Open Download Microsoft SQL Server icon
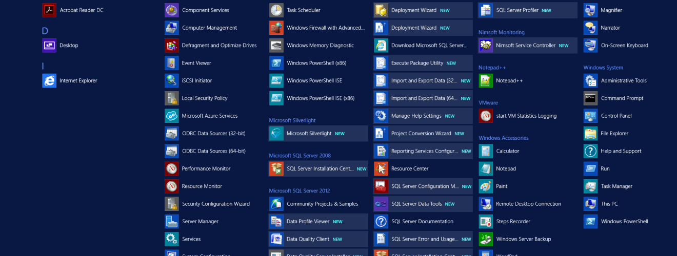Viewport: 677px width, 256px height. 381,46
